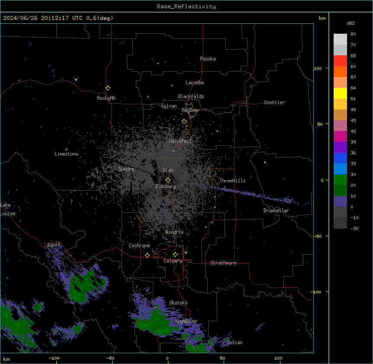Pick the yellow 54-51 dBZ legend swatch

340,93
